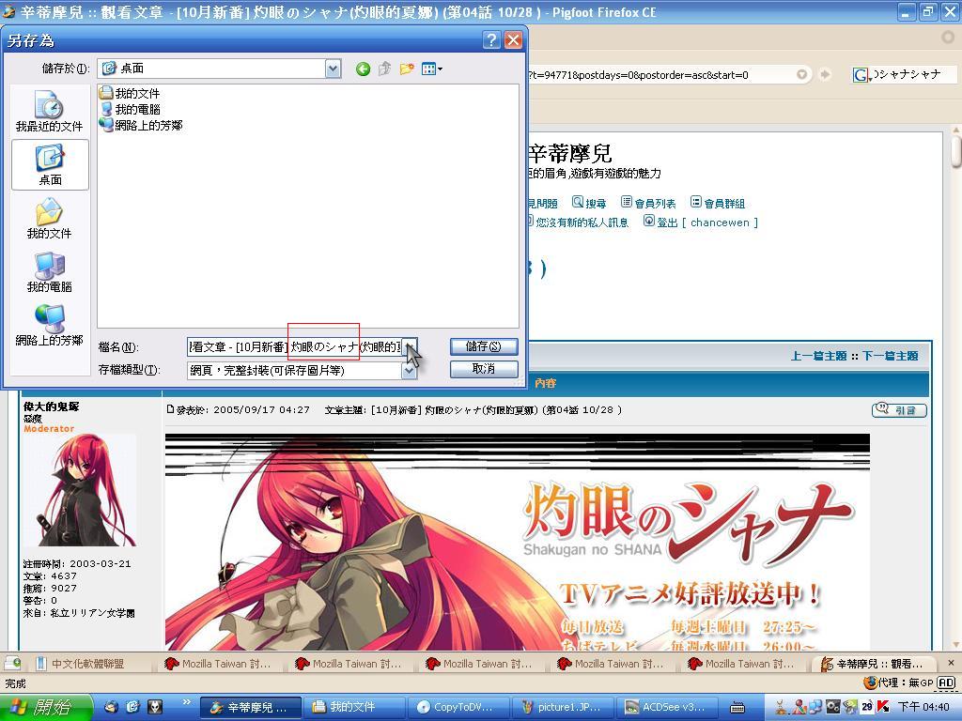Image resolution: width=962 pixels, height=721 pixels.
Task: Click the 引言 quote button on the post
Action: tap(899, 410)
